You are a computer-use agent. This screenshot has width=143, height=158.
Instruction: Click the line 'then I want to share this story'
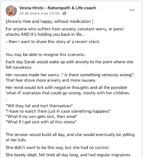pyautogui.click(x=53, y=42)
